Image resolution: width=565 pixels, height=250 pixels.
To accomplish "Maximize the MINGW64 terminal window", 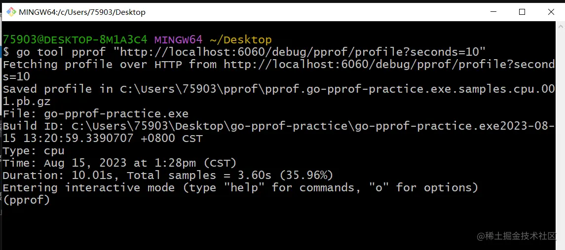I will [522, 12].
